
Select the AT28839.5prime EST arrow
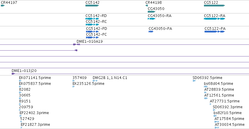coord(205,92)
